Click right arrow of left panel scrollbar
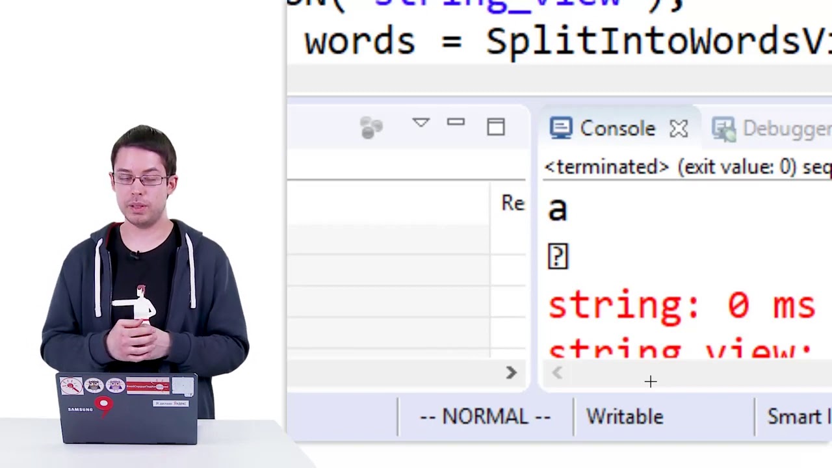The image size is (832, 468). 512,372
